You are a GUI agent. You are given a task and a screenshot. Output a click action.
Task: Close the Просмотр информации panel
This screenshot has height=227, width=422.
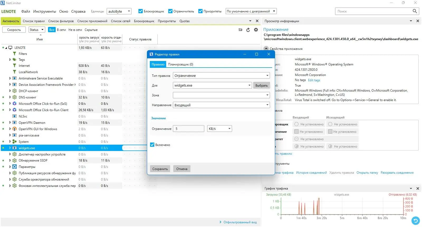418,21
